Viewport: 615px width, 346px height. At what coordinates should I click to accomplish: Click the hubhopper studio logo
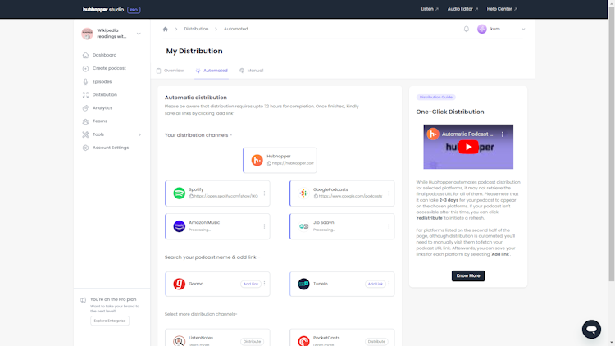(x=103, y=9)
